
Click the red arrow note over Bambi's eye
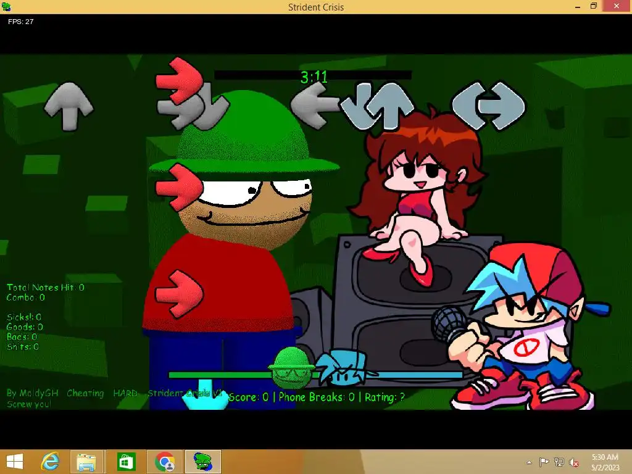coord(180,188)
